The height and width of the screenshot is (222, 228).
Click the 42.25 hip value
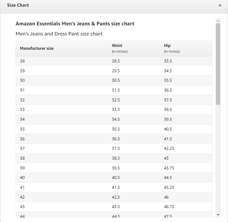169,149
